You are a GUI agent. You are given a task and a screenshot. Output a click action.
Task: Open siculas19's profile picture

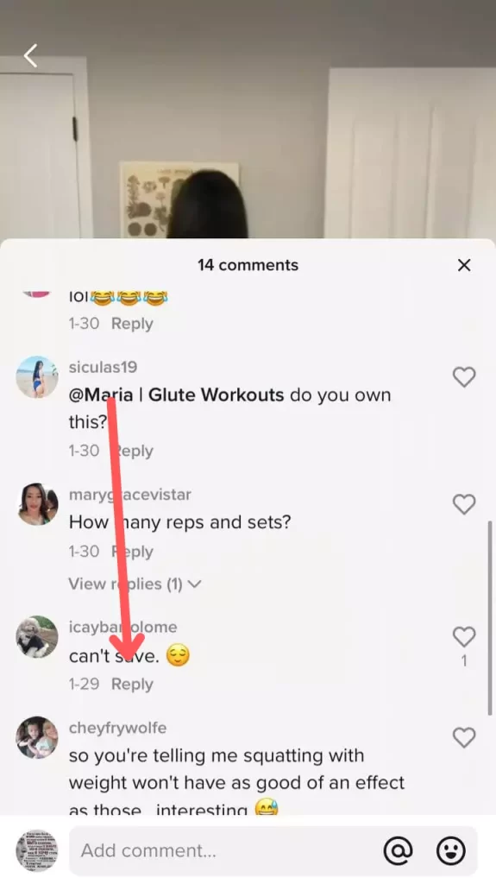(x=36, y=377)
